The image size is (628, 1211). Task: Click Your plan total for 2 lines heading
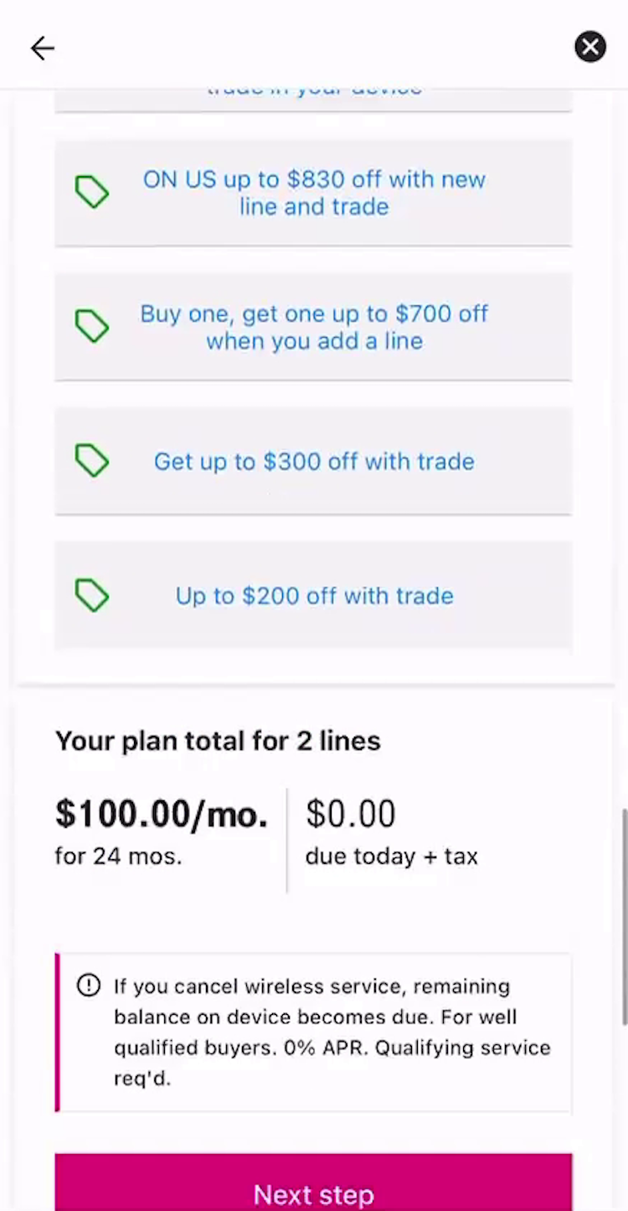tap(218, 741)
